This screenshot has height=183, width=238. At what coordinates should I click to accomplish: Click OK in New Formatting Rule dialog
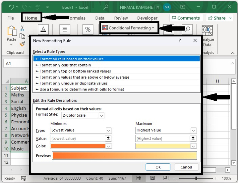tap(158, 167)
